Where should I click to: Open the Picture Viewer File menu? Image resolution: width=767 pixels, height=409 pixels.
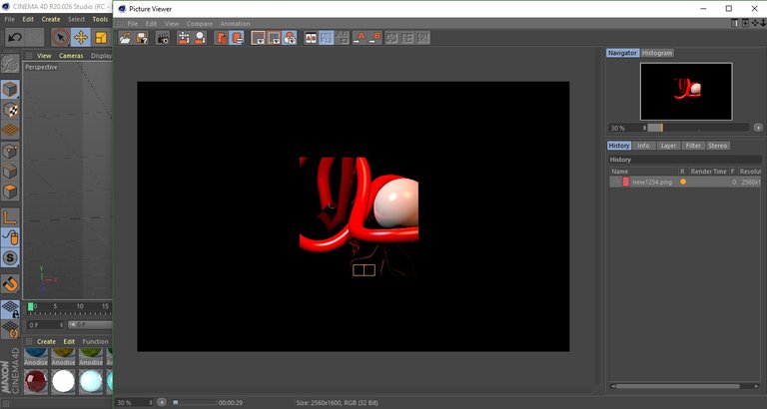(x=133, y=24)
